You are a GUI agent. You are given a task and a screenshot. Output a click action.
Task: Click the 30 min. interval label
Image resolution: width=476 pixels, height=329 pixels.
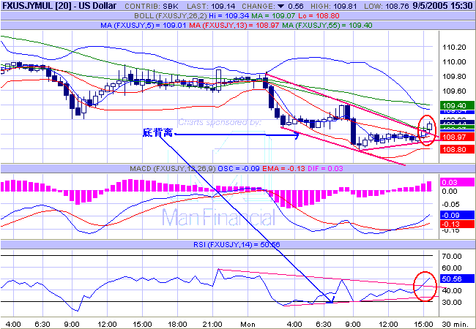(455, 324)
